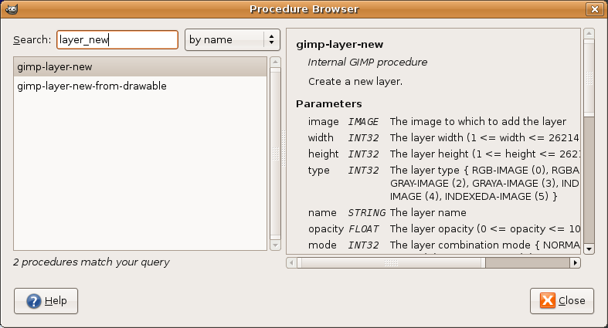The width and height of the screenshot is (608, 328).
Task: Click the left arrow of horizontal scrollbar
Action: click(x=291, y=263)
